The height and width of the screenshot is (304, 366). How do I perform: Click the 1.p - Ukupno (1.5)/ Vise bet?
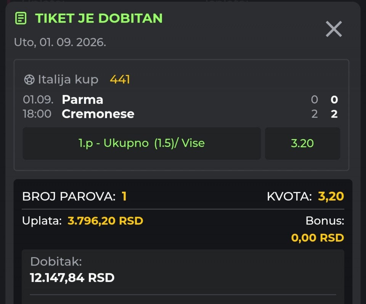[142, 143]
